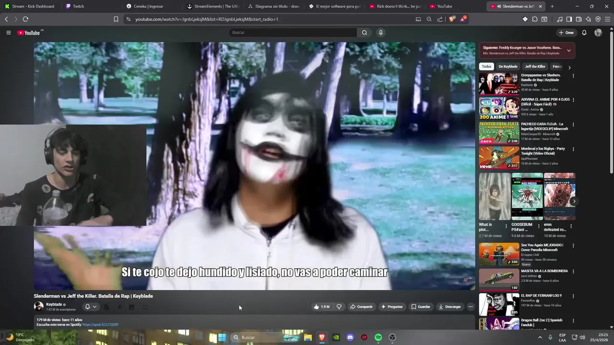Open options for PACHECO CARA FLOJA video
Screen dimensions: 614x345
click(x=573, y=125)
